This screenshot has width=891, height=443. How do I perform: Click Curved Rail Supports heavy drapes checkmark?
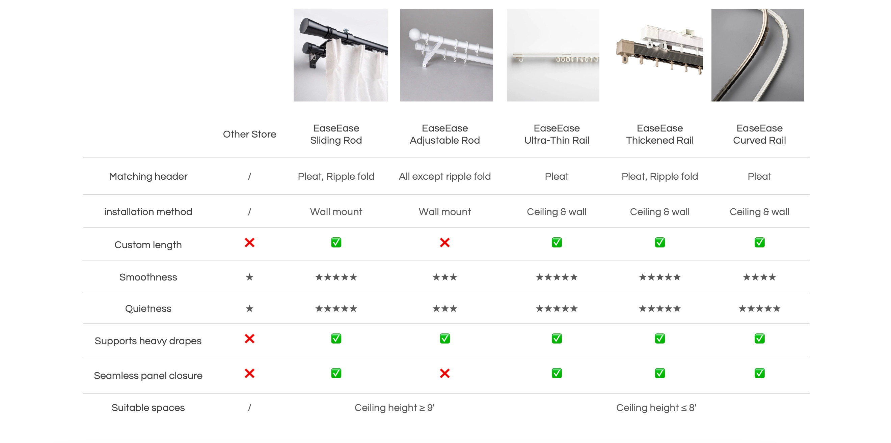click(x=759, y=338)
